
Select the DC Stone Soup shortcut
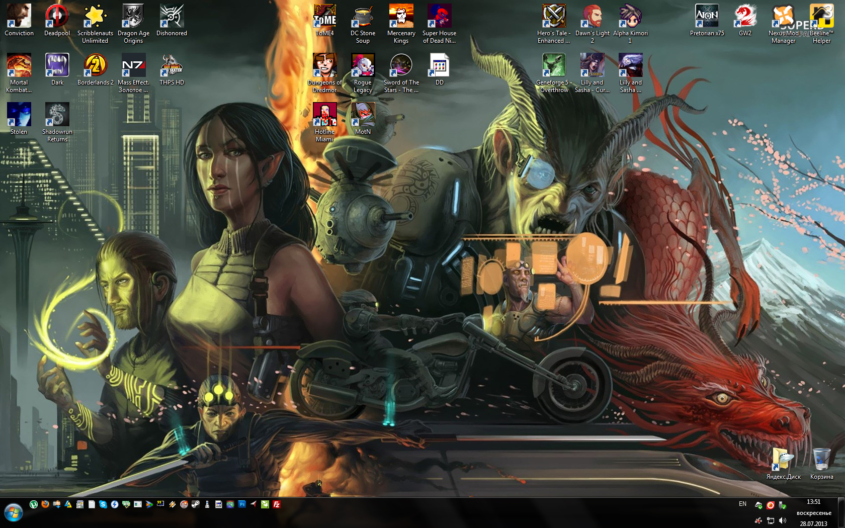click(x=363, y=24)
